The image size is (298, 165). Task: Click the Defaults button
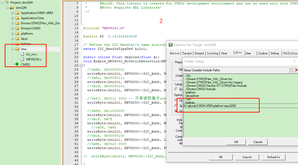273,157
